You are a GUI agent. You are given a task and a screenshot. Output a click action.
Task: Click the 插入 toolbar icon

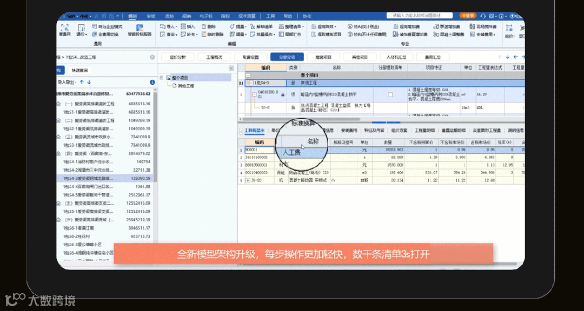pyautogui.click(x=183, y=27)
